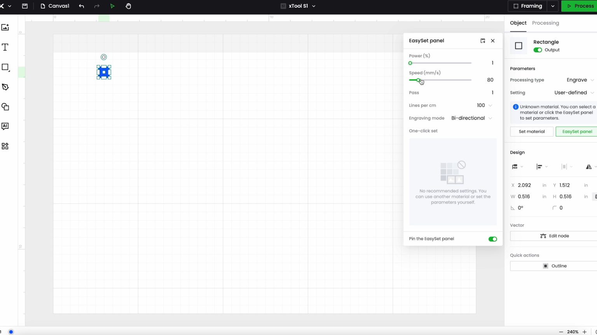Toggle the Rectangle Output switch
The height and width of the screenshot is (335, 597).
538,50
